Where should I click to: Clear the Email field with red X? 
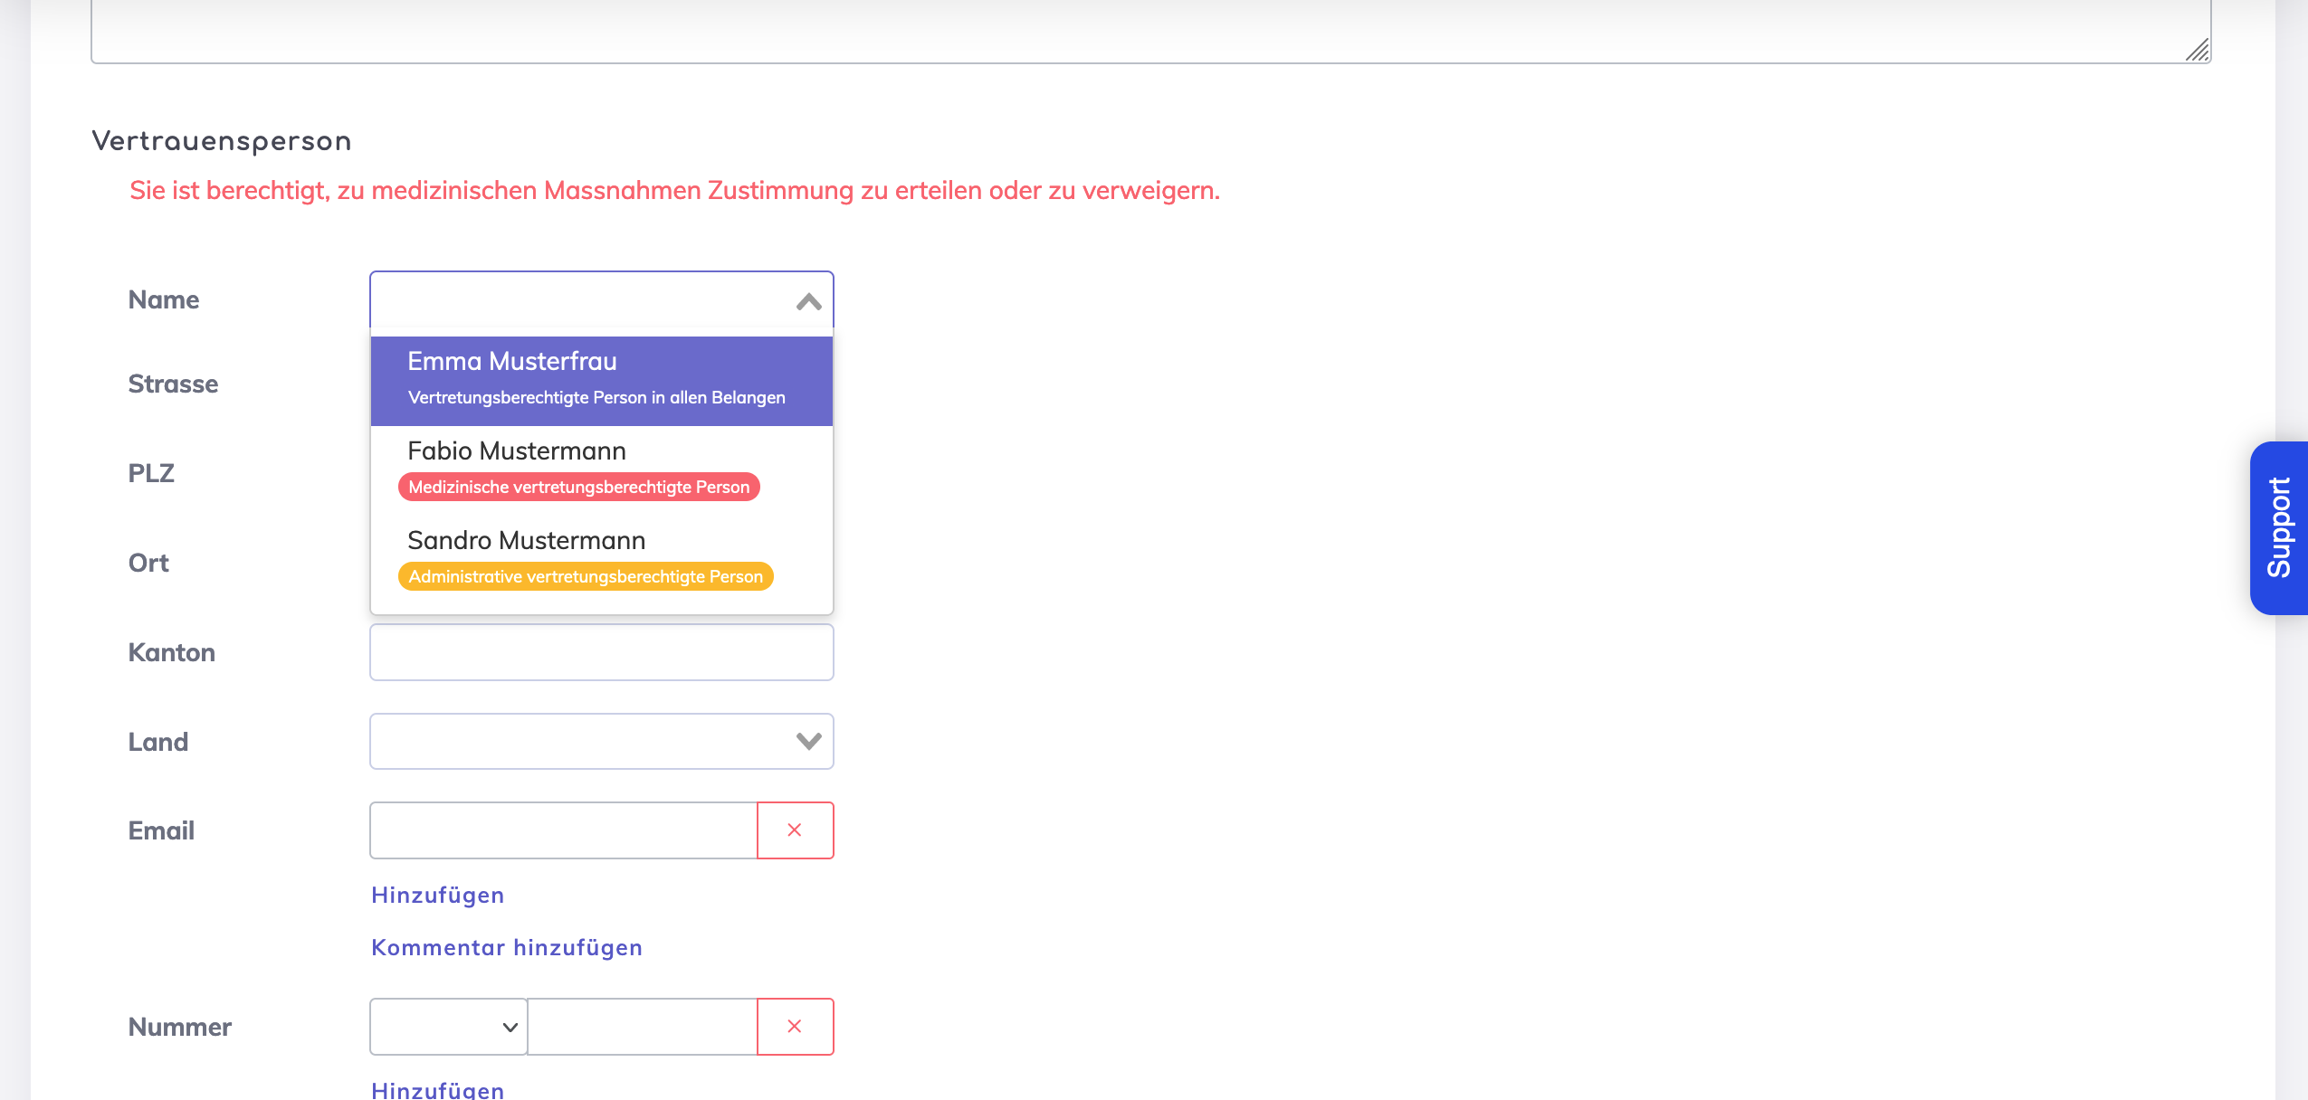795,830
